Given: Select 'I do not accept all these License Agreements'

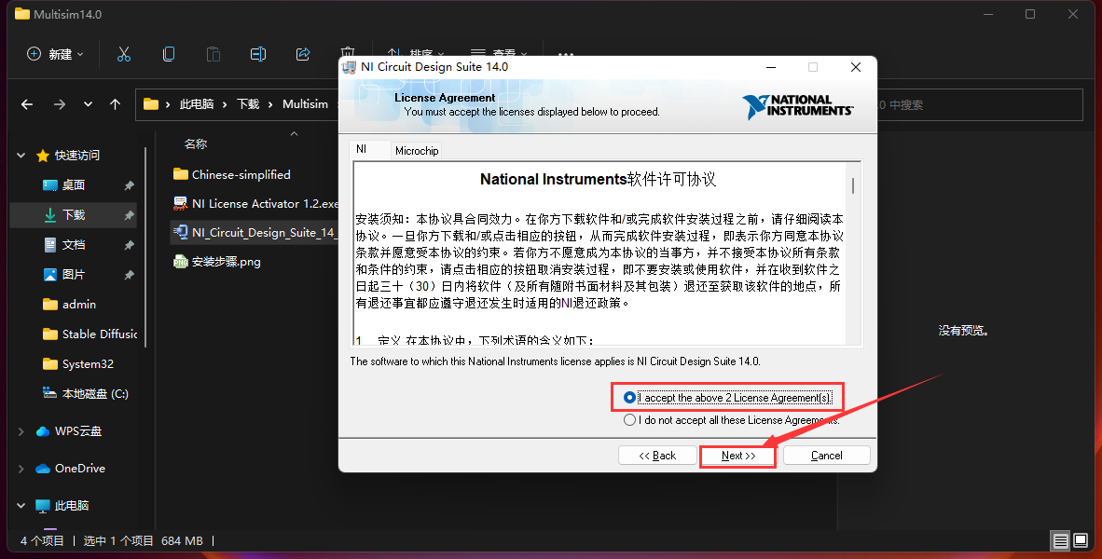Looking at the screenshot, I should coord(732,420).
